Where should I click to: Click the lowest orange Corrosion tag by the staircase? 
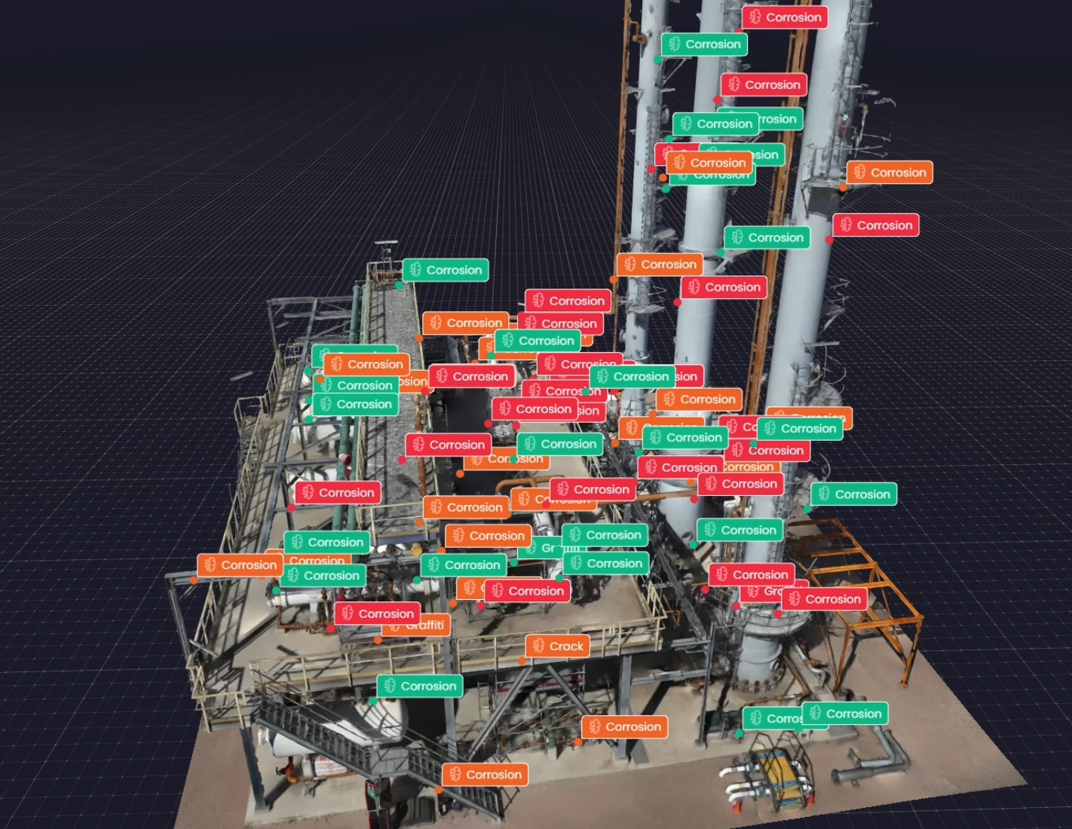(485, 775)
